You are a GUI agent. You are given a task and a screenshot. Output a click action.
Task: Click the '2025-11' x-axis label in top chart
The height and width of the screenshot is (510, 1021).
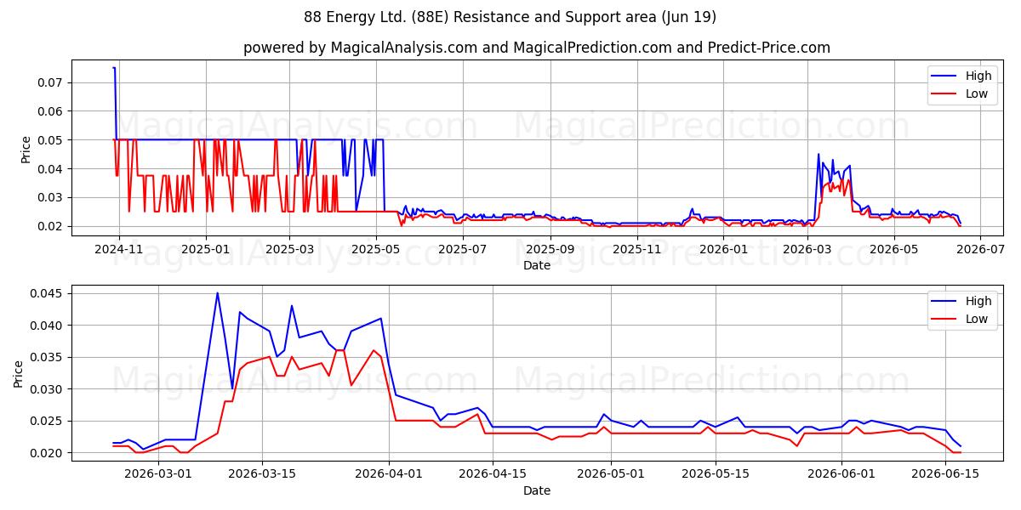click(636, 249)
